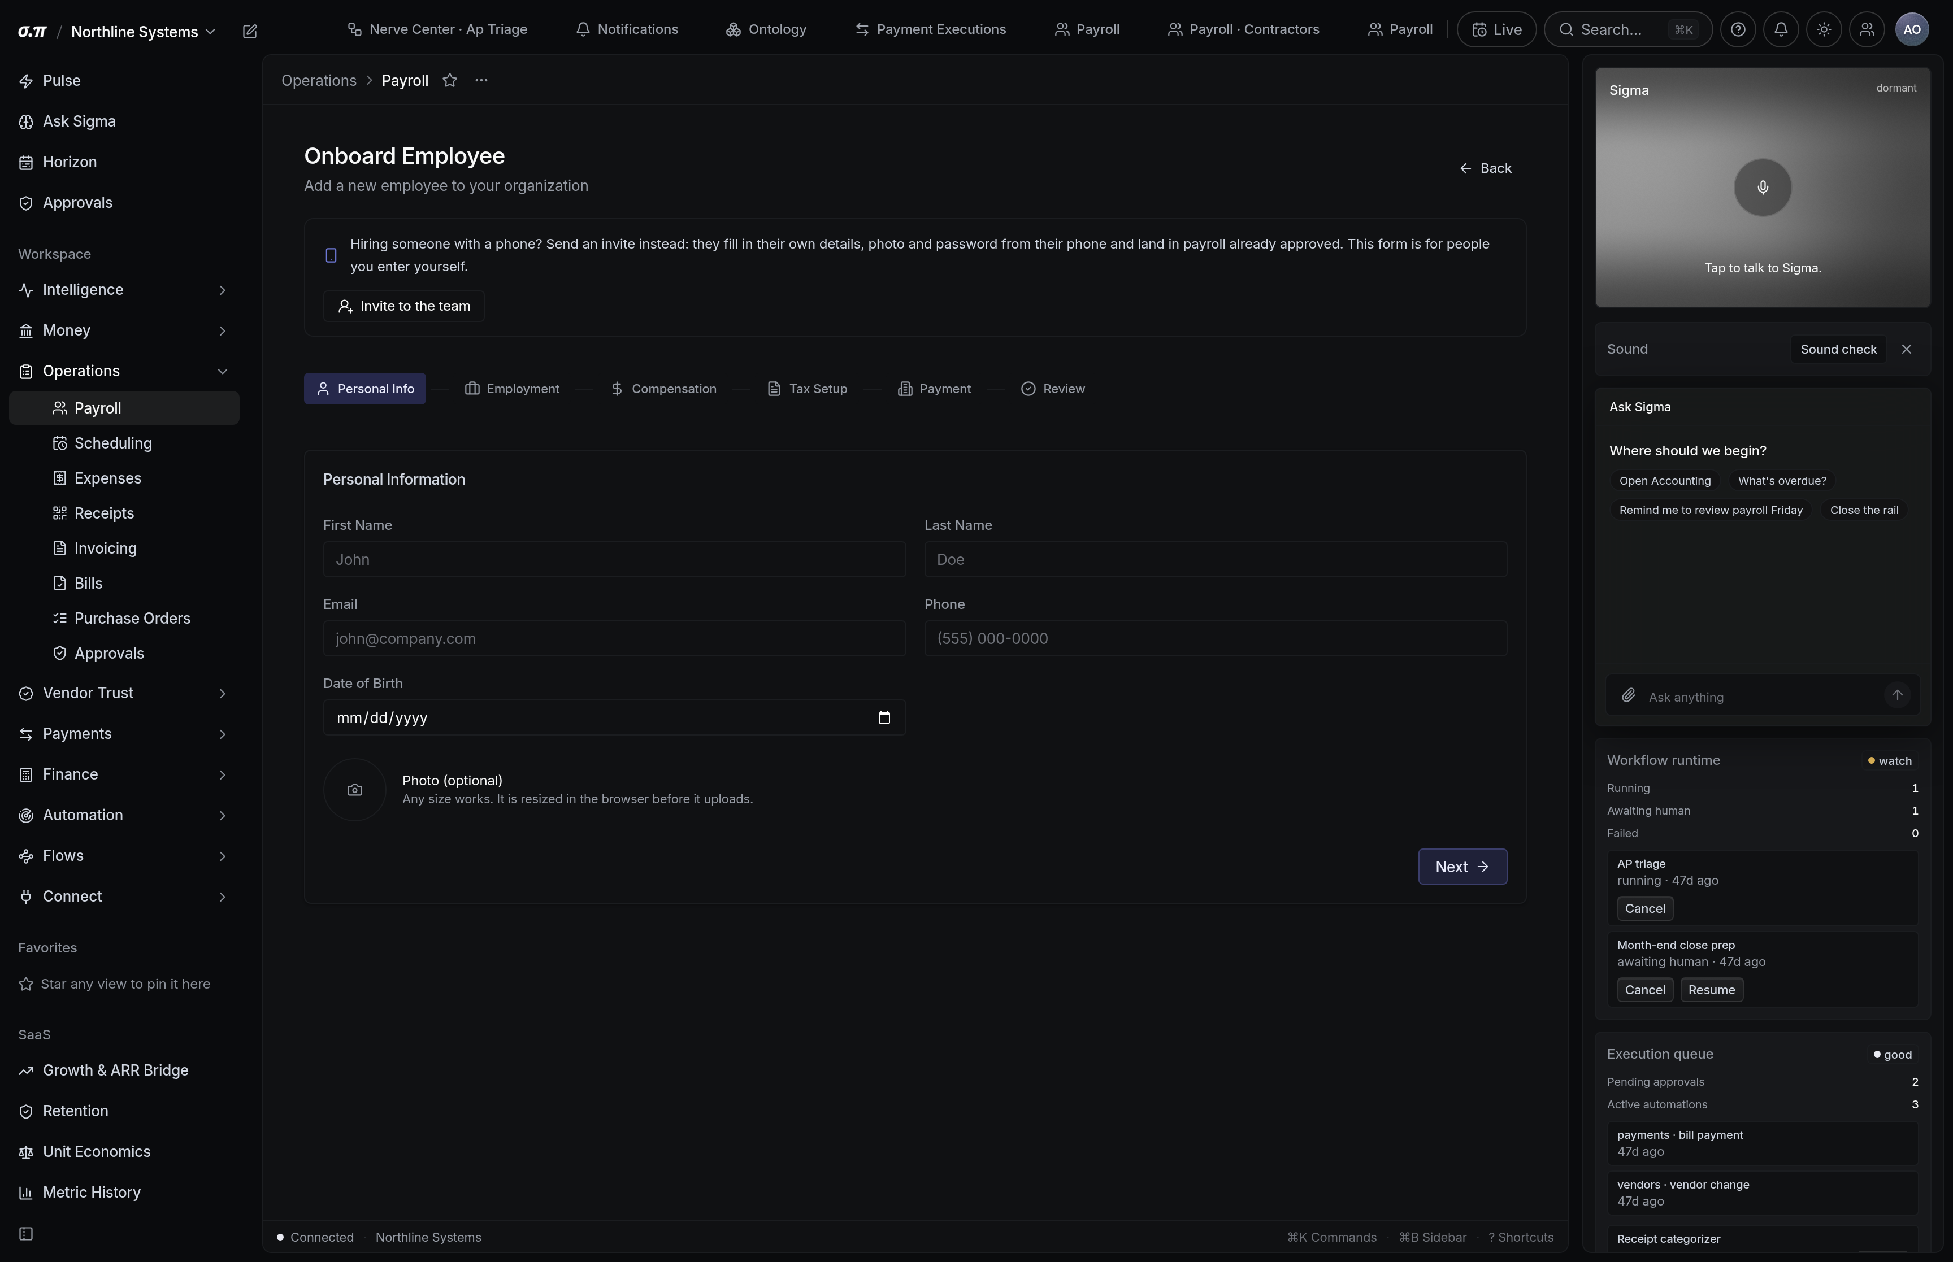Viewport: 1953px width, 1262px height.
Task: Open the notifications bell icon in top bar
Action: point(1781,29)
